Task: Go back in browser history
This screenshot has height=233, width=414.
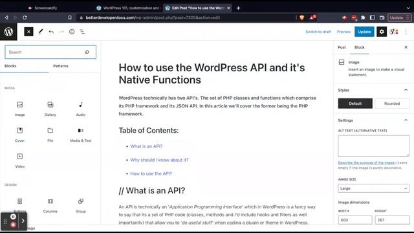Action: (6, 17)
